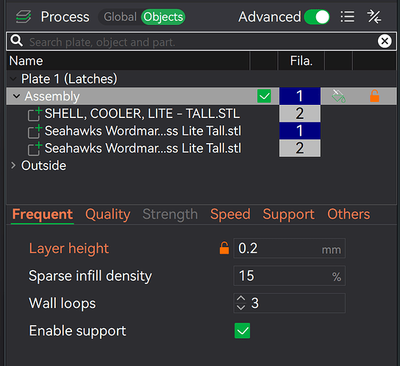Screen dimensions: 400x366
Task: Toggle the Advanced mode switch
Action: 317,17
